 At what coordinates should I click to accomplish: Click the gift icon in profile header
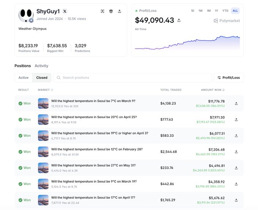click(x=111, y=11)
